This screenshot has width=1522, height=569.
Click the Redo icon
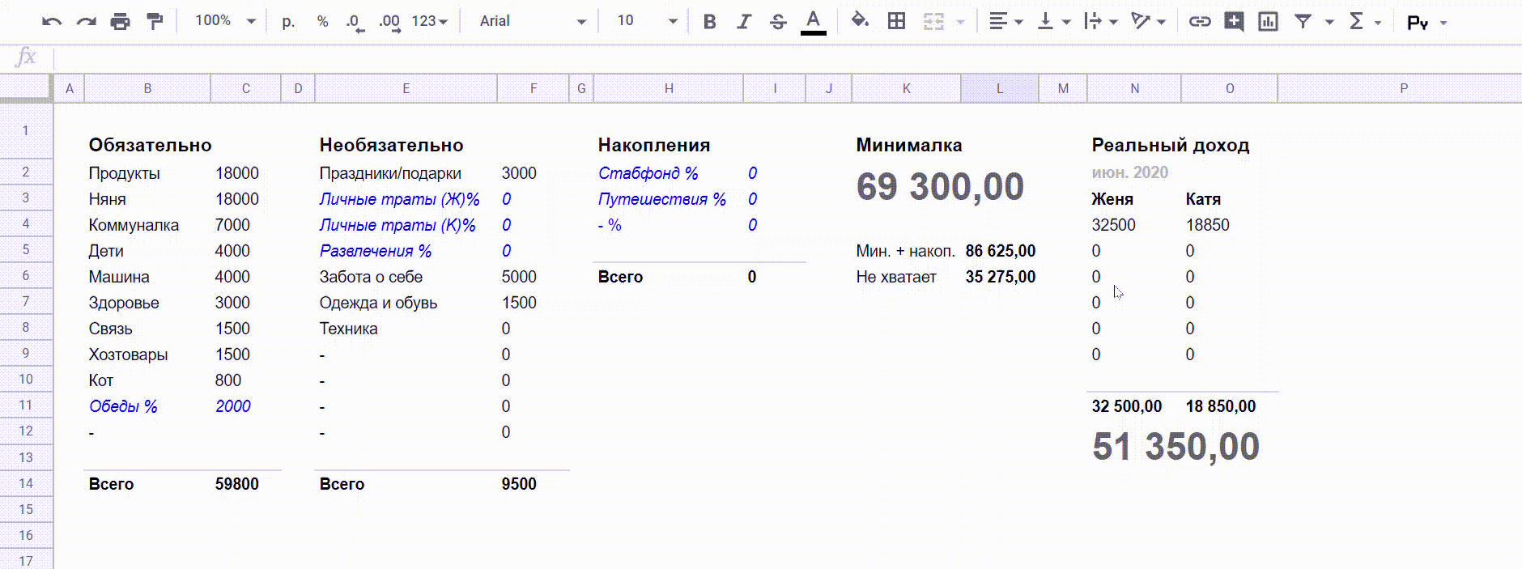(86, 22)
